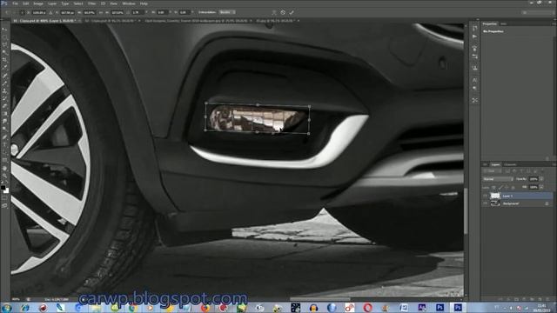
Task: Click the foreground color swatch
Action: click(3, 187)
